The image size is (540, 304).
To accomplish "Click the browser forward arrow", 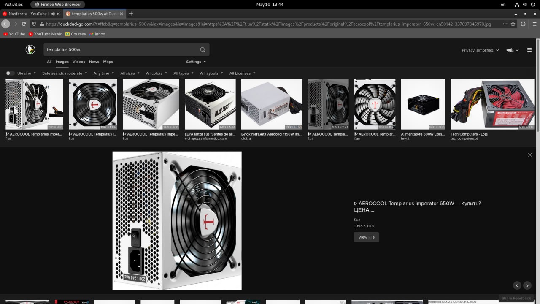I will (x=15, y=24).
